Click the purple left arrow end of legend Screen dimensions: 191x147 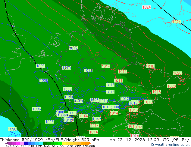(x=7, y=143)
